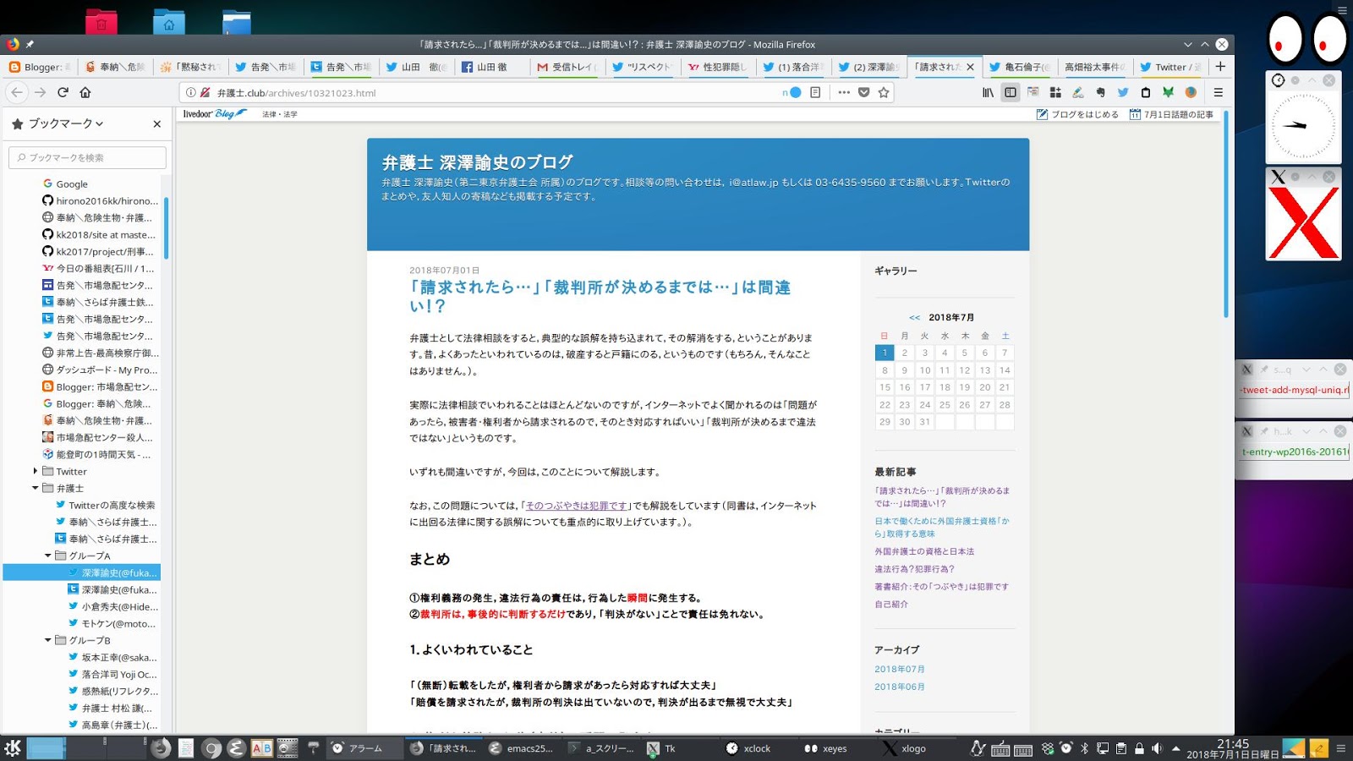Open the page actions three-dot menu
This screenshot has height=761, width=1353.
[844, 92]
